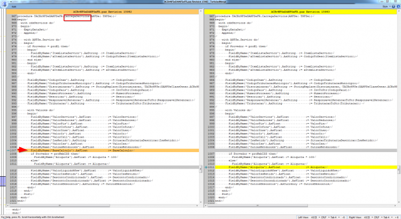Click the Right View label in status bar
The image size is (401, 219).
(x=356, y=217)
